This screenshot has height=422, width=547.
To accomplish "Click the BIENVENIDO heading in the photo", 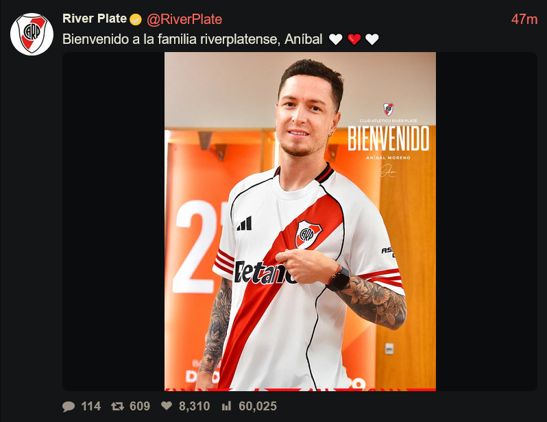I will (388, 138).
